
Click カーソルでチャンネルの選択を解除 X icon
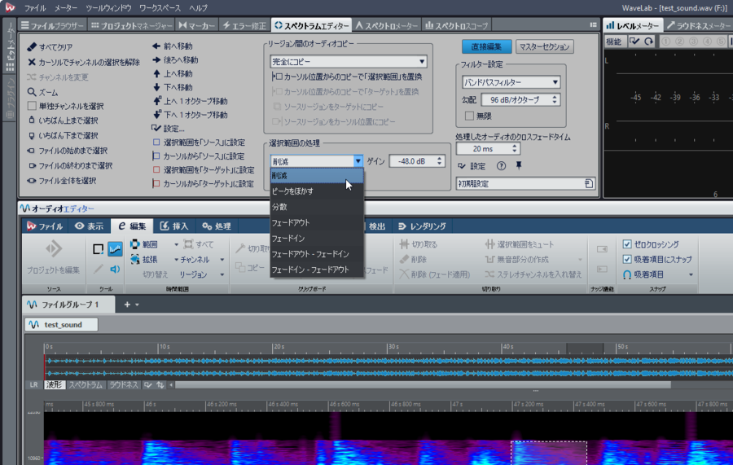pyautogui.click(x=32, y=62)
